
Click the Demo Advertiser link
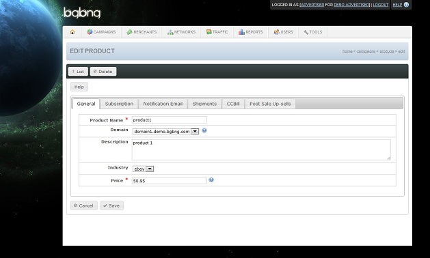coord(351,5)
